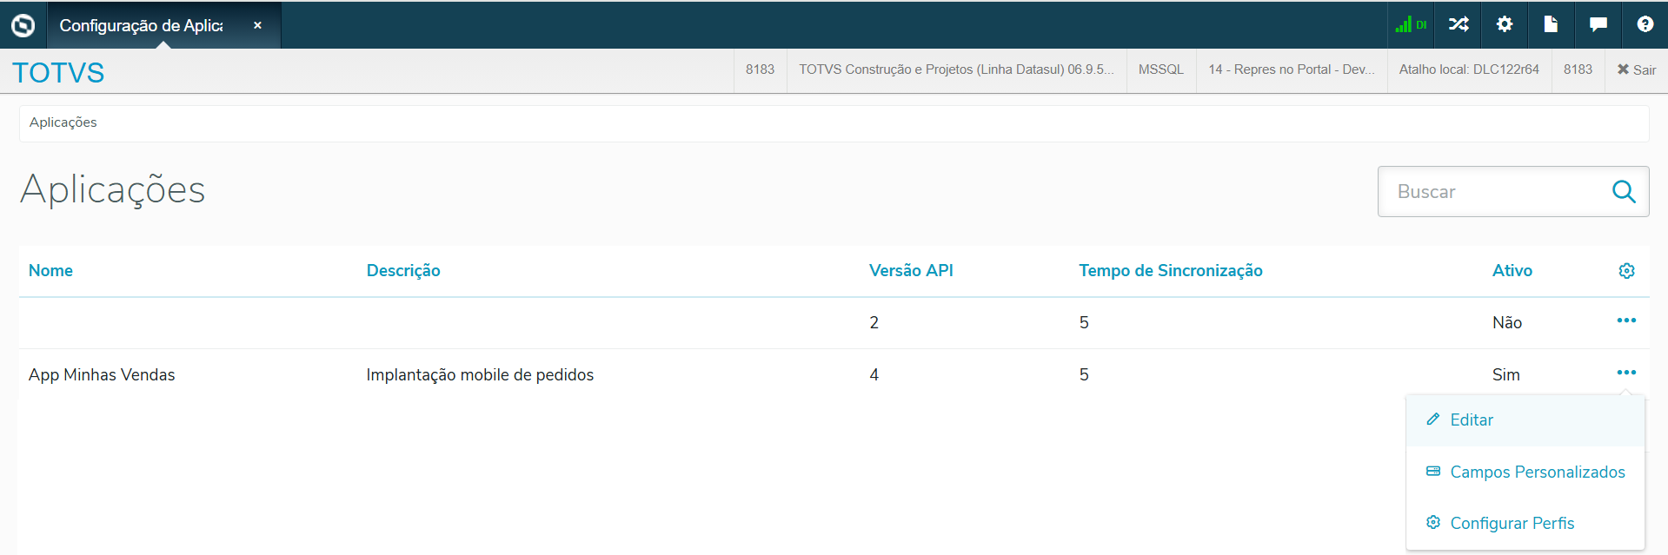Click the document page icon
1668x555 pixels.
1551,24
